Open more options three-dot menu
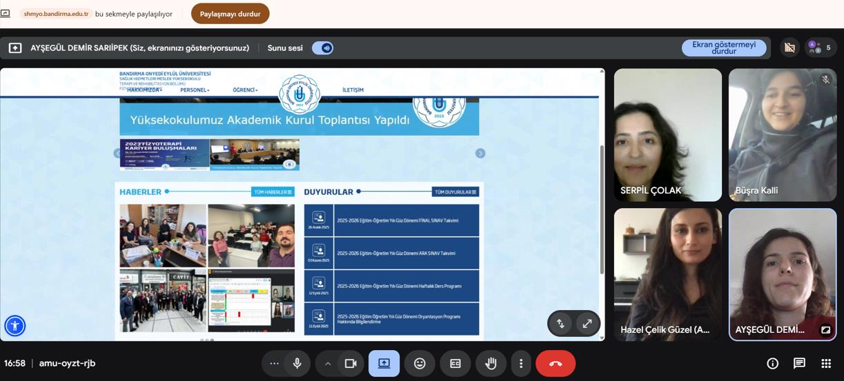This screenshot has height=381, width=844. click(521, 364)
